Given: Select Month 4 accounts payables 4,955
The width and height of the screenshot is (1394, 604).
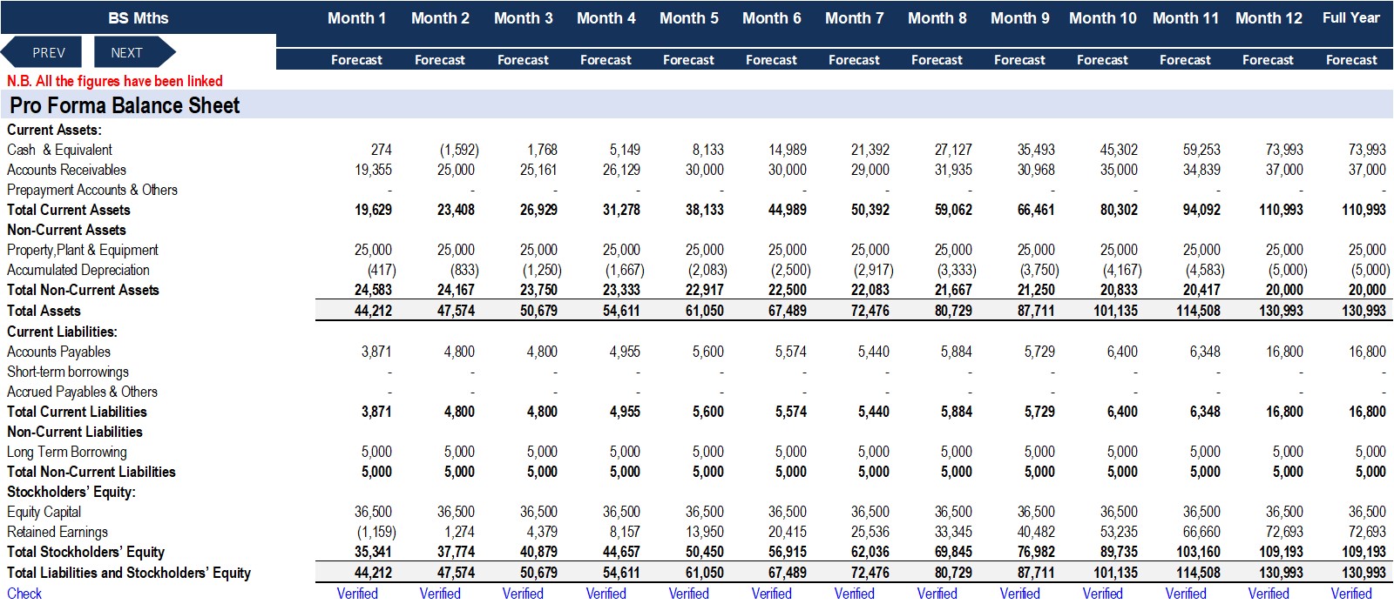Looking at the screenshot, I should pos(625,352).
